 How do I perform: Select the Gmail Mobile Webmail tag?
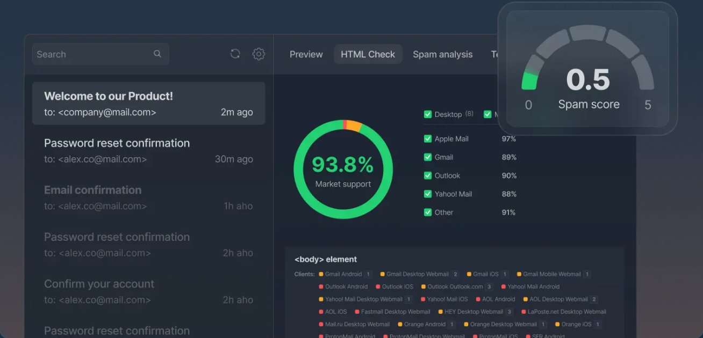[554, 274]
